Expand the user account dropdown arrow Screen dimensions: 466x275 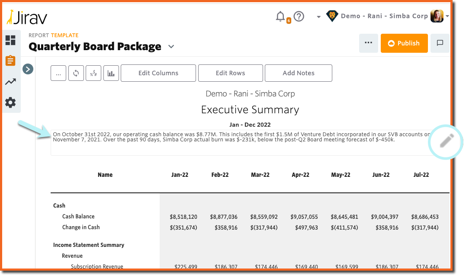(447, 16)
